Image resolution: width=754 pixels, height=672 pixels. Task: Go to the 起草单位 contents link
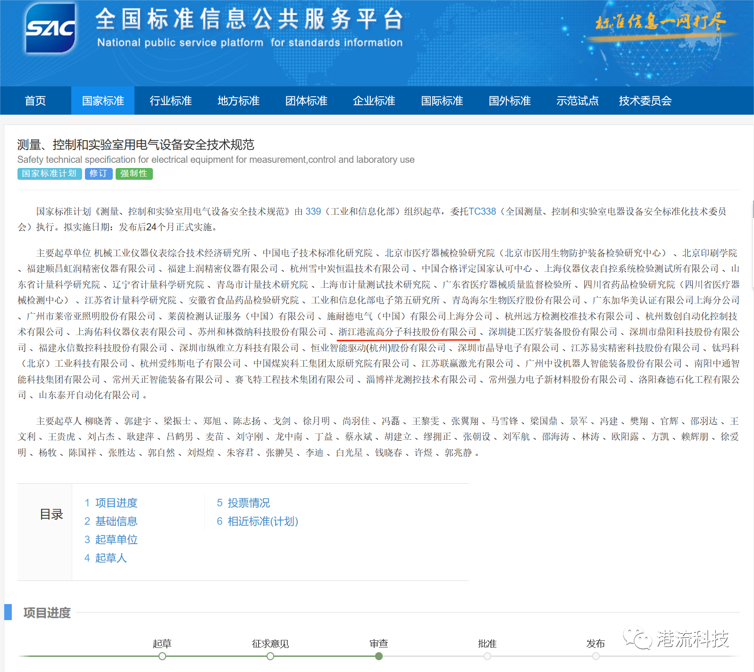(x=111, y=540)
